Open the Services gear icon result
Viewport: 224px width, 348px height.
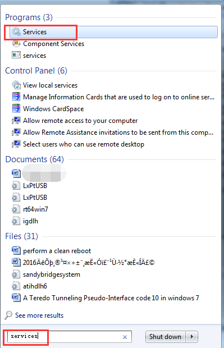pos(16,32)
